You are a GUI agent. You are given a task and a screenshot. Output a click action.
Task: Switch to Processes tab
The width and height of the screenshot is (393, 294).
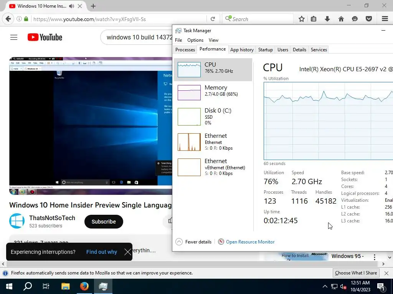(185, 49)
